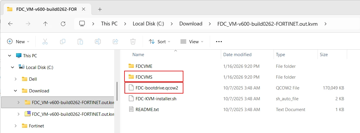
Task: Click the Delete trash icon
Action: click(x=133, y=42)
